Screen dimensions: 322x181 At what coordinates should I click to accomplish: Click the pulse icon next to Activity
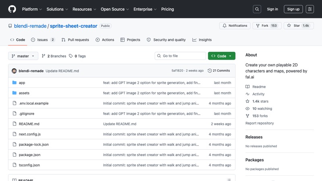pos(248,94)
